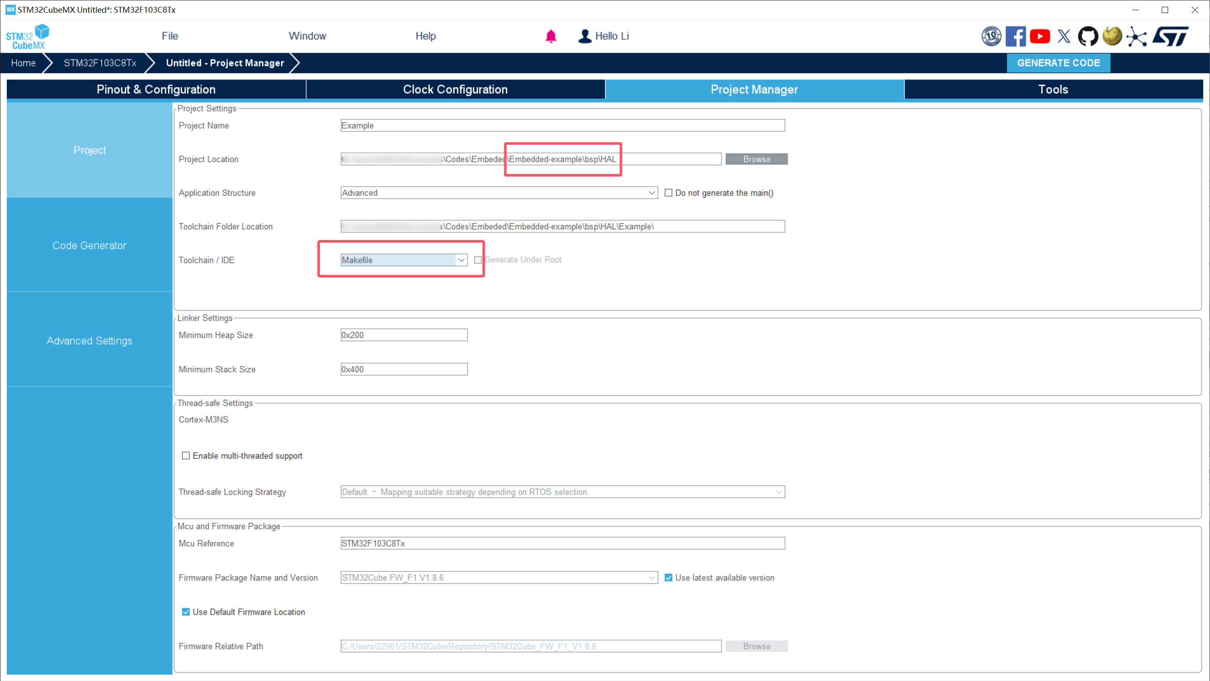The height and width of the screenshot is (681, 1210).
Task: Switch to Clock Configuration tab
Action: click(455, 89)
